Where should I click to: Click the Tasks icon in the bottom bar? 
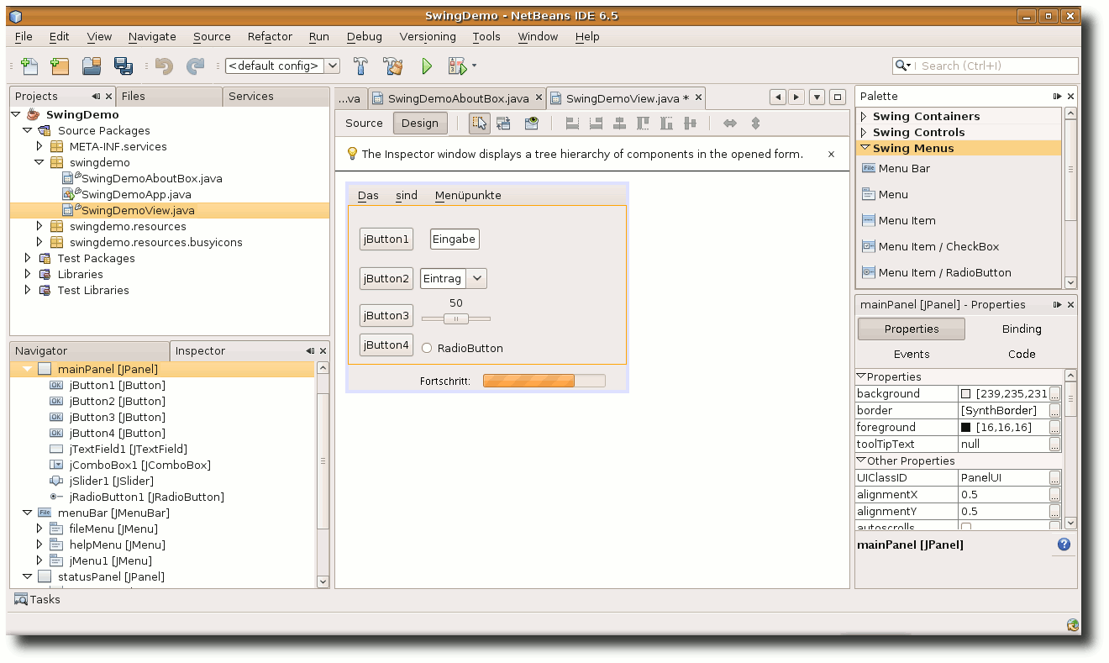click(21, 599)
